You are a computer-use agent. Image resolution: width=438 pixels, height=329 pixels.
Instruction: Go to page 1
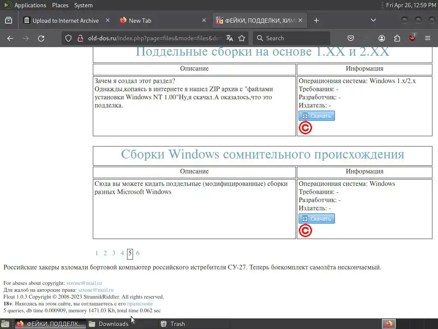(x=97, y=253)
